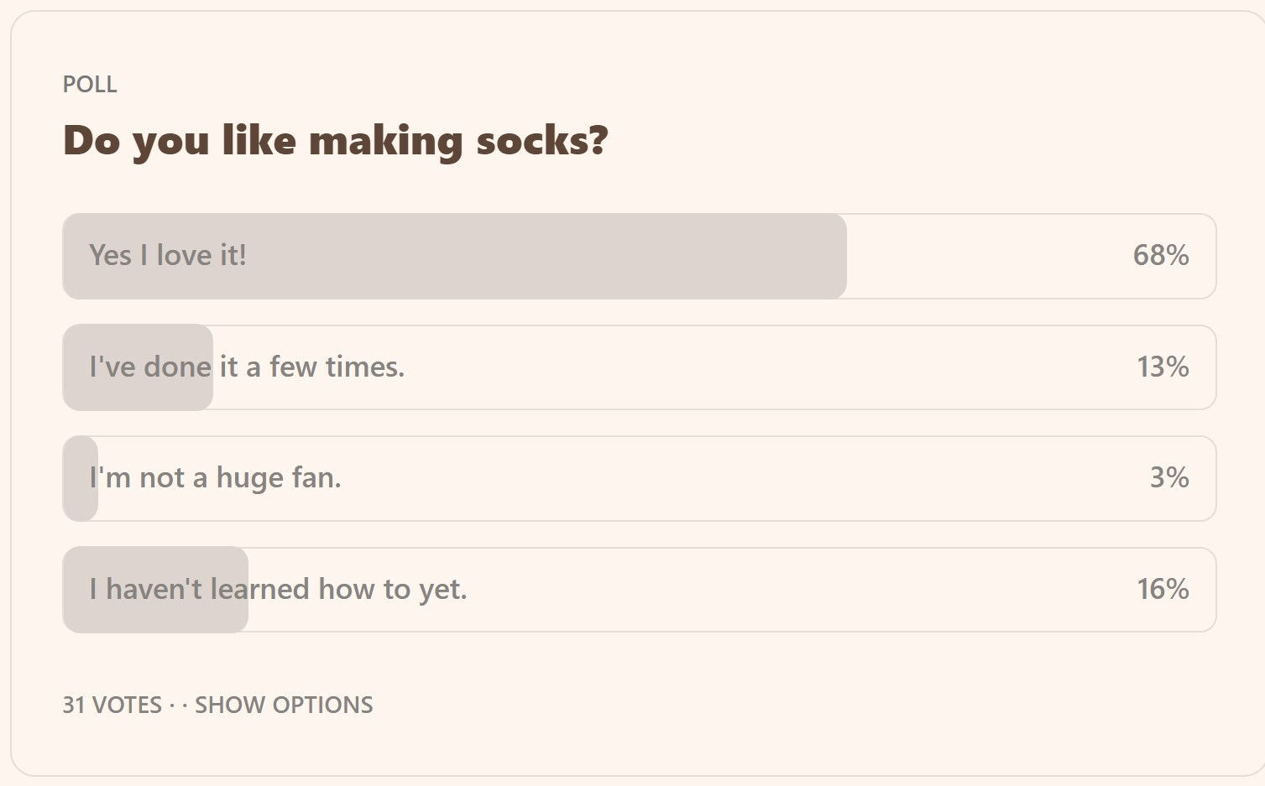Click the 16% result value
The width and height of the screenshot is (1265, 786).
click(x=1163, y=589)
